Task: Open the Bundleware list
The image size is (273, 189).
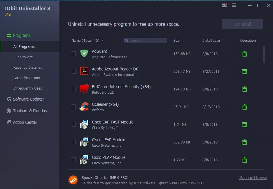Action: point(23,57)
